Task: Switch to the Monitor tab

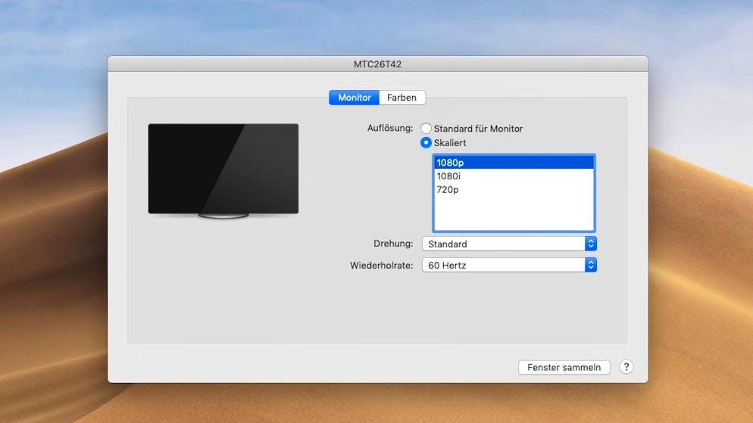Action: (x=354, y=98)
